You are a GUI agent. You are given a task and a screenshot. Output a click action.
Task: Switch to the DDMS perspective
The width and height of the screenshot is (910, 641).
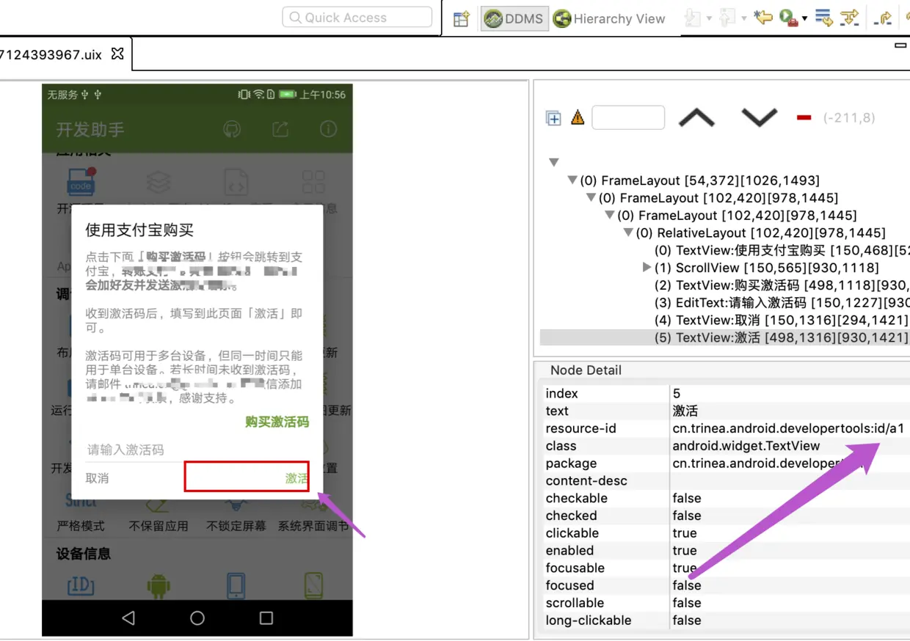[514, 19]
